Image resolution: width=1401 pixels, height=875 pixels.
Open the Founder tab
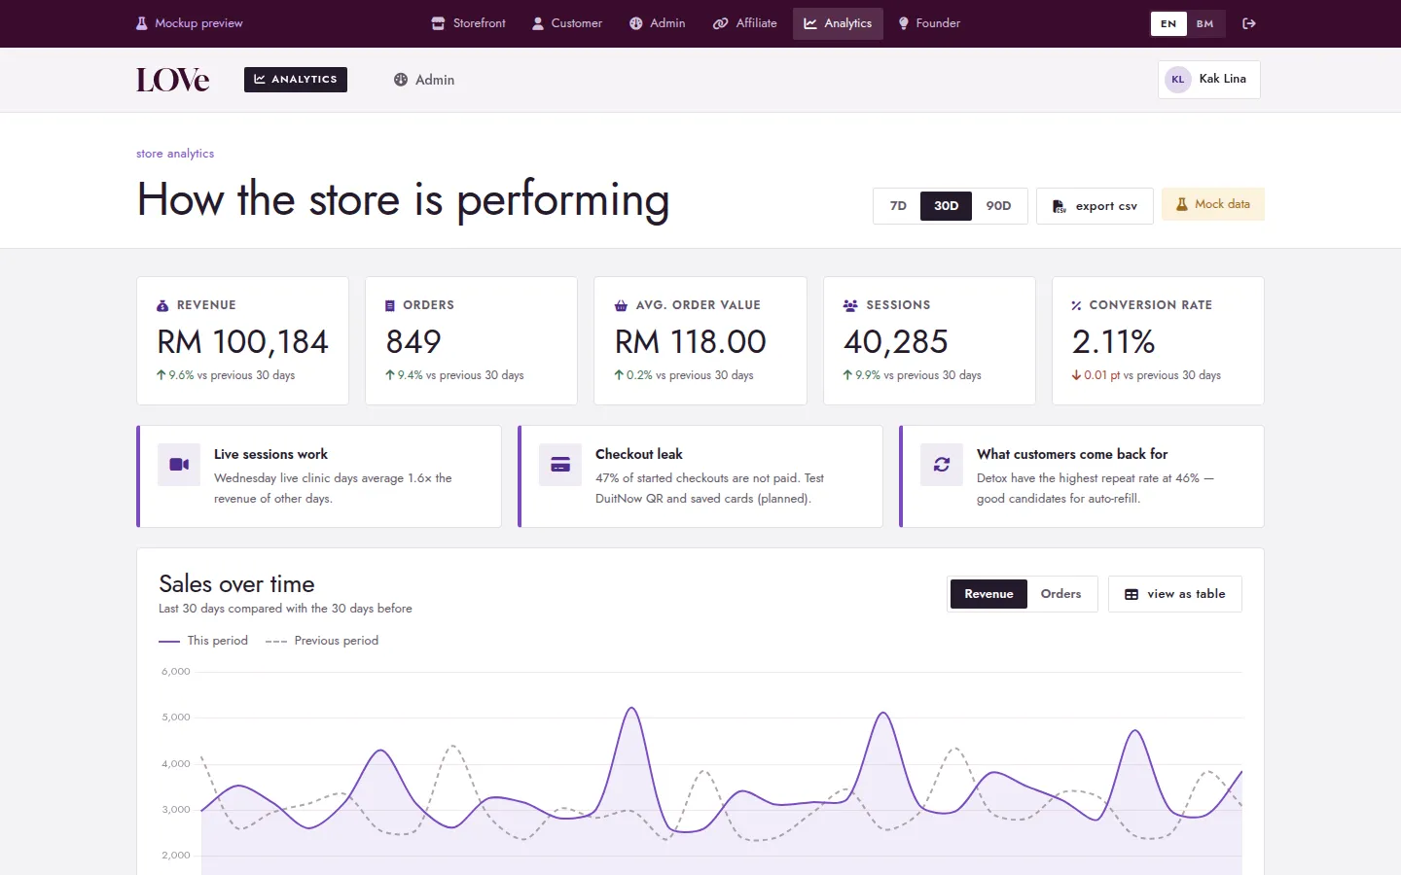929,23
